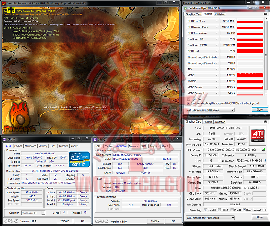Viewport: 270px width, 226px height.
Task: Click the CPU-Z title bar icon in the left window
Action: [4, 139]
